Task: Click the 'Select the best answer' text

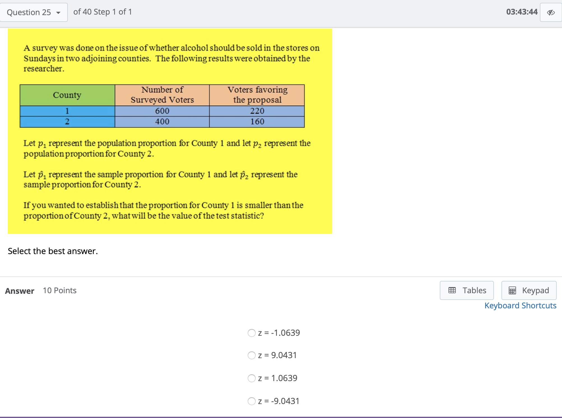Action: 53,251
